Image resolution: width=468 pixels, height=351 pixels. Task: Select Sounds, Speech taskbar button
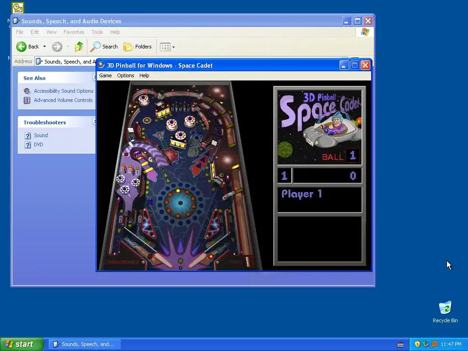[85, 344]
